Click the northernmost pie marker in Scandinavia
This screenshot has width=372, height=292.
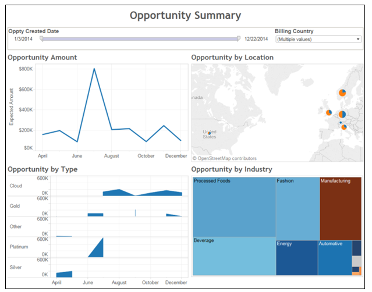point(342,92)
